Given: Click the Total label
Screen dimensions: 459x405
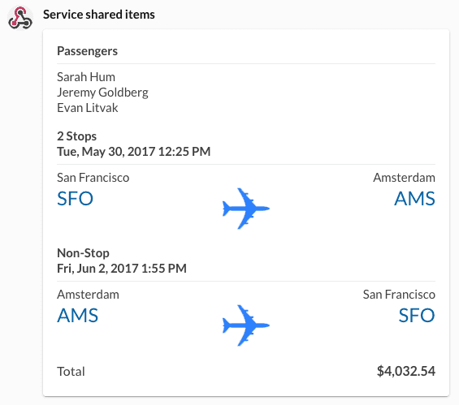Looking at the screenshot, I should (71, 372).
